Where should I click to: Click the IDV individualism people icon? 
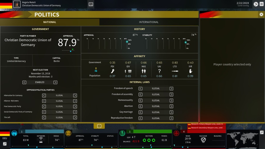coord(128,71)
